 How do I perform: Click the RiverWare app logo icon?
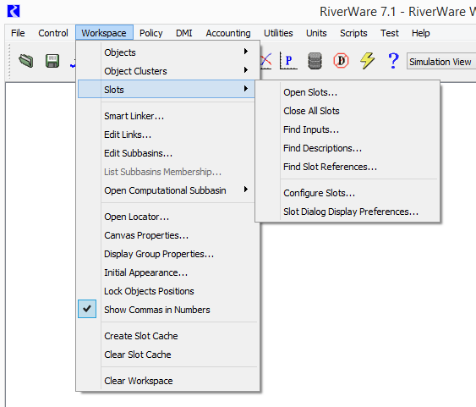[x=14, y=11]
